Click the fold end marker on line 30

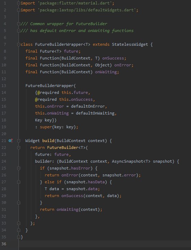(19, 203)
